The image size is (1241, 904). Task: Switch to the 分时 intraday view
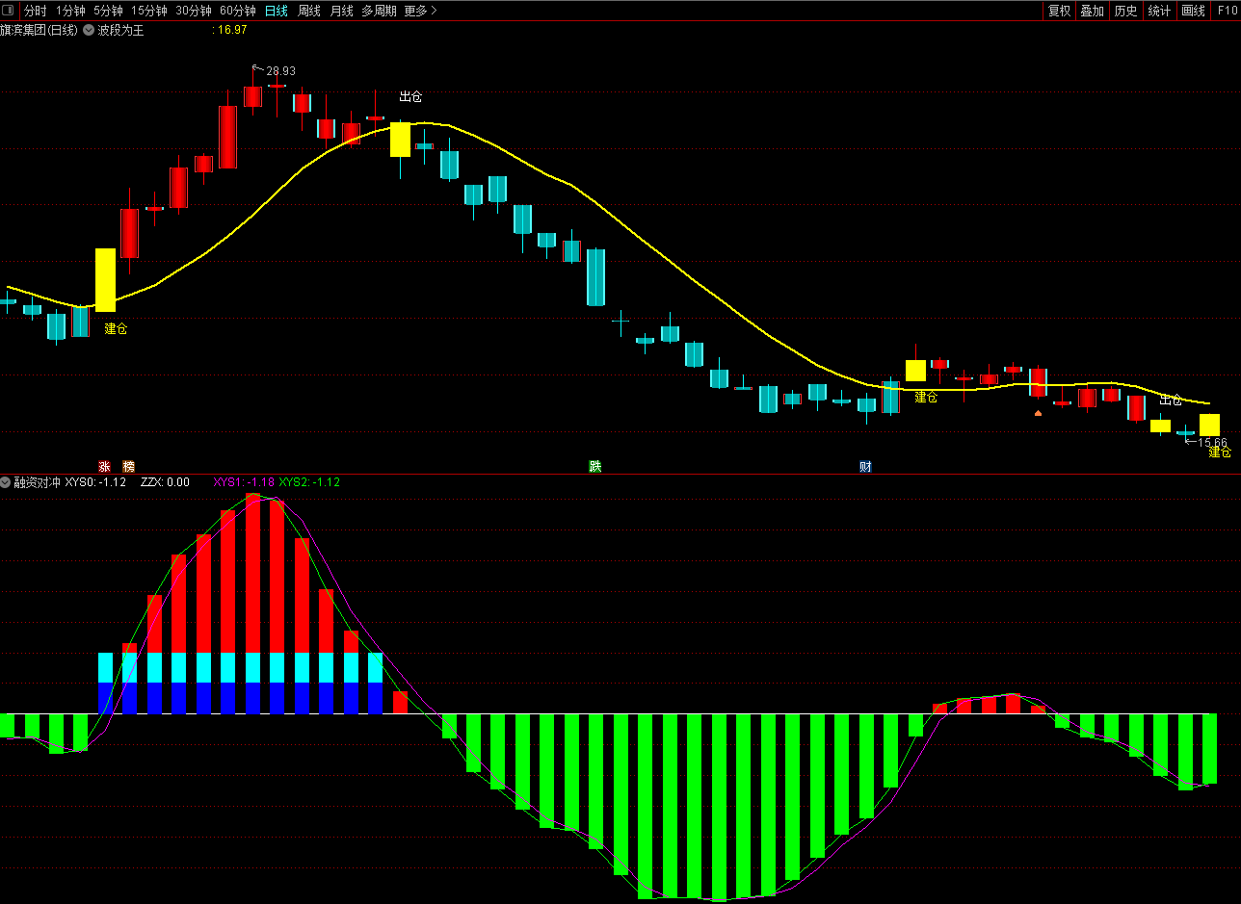35,11
